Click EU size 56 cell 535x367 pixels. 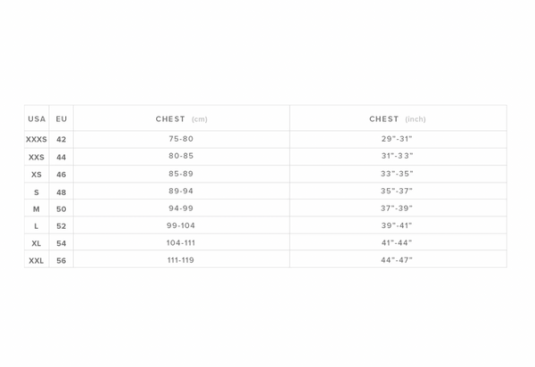tap(62, 261)
